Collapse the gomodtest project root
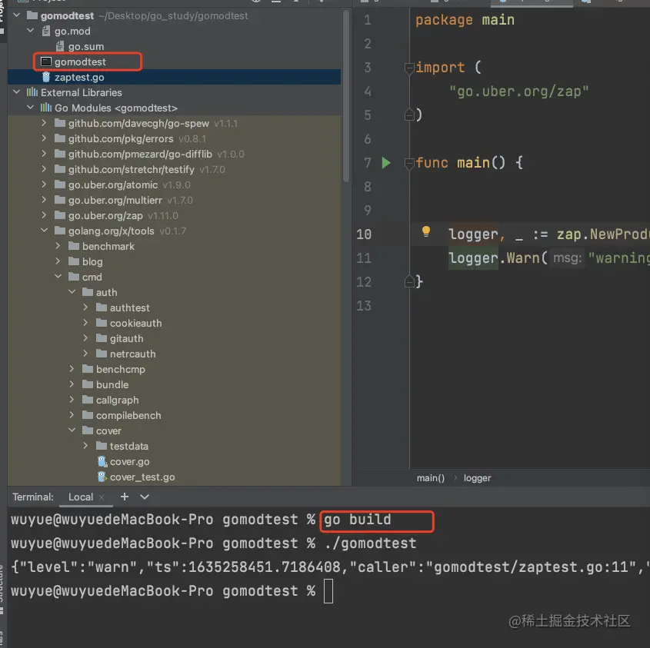The height and width of the screenshot is (648, 650). point(17,15)
